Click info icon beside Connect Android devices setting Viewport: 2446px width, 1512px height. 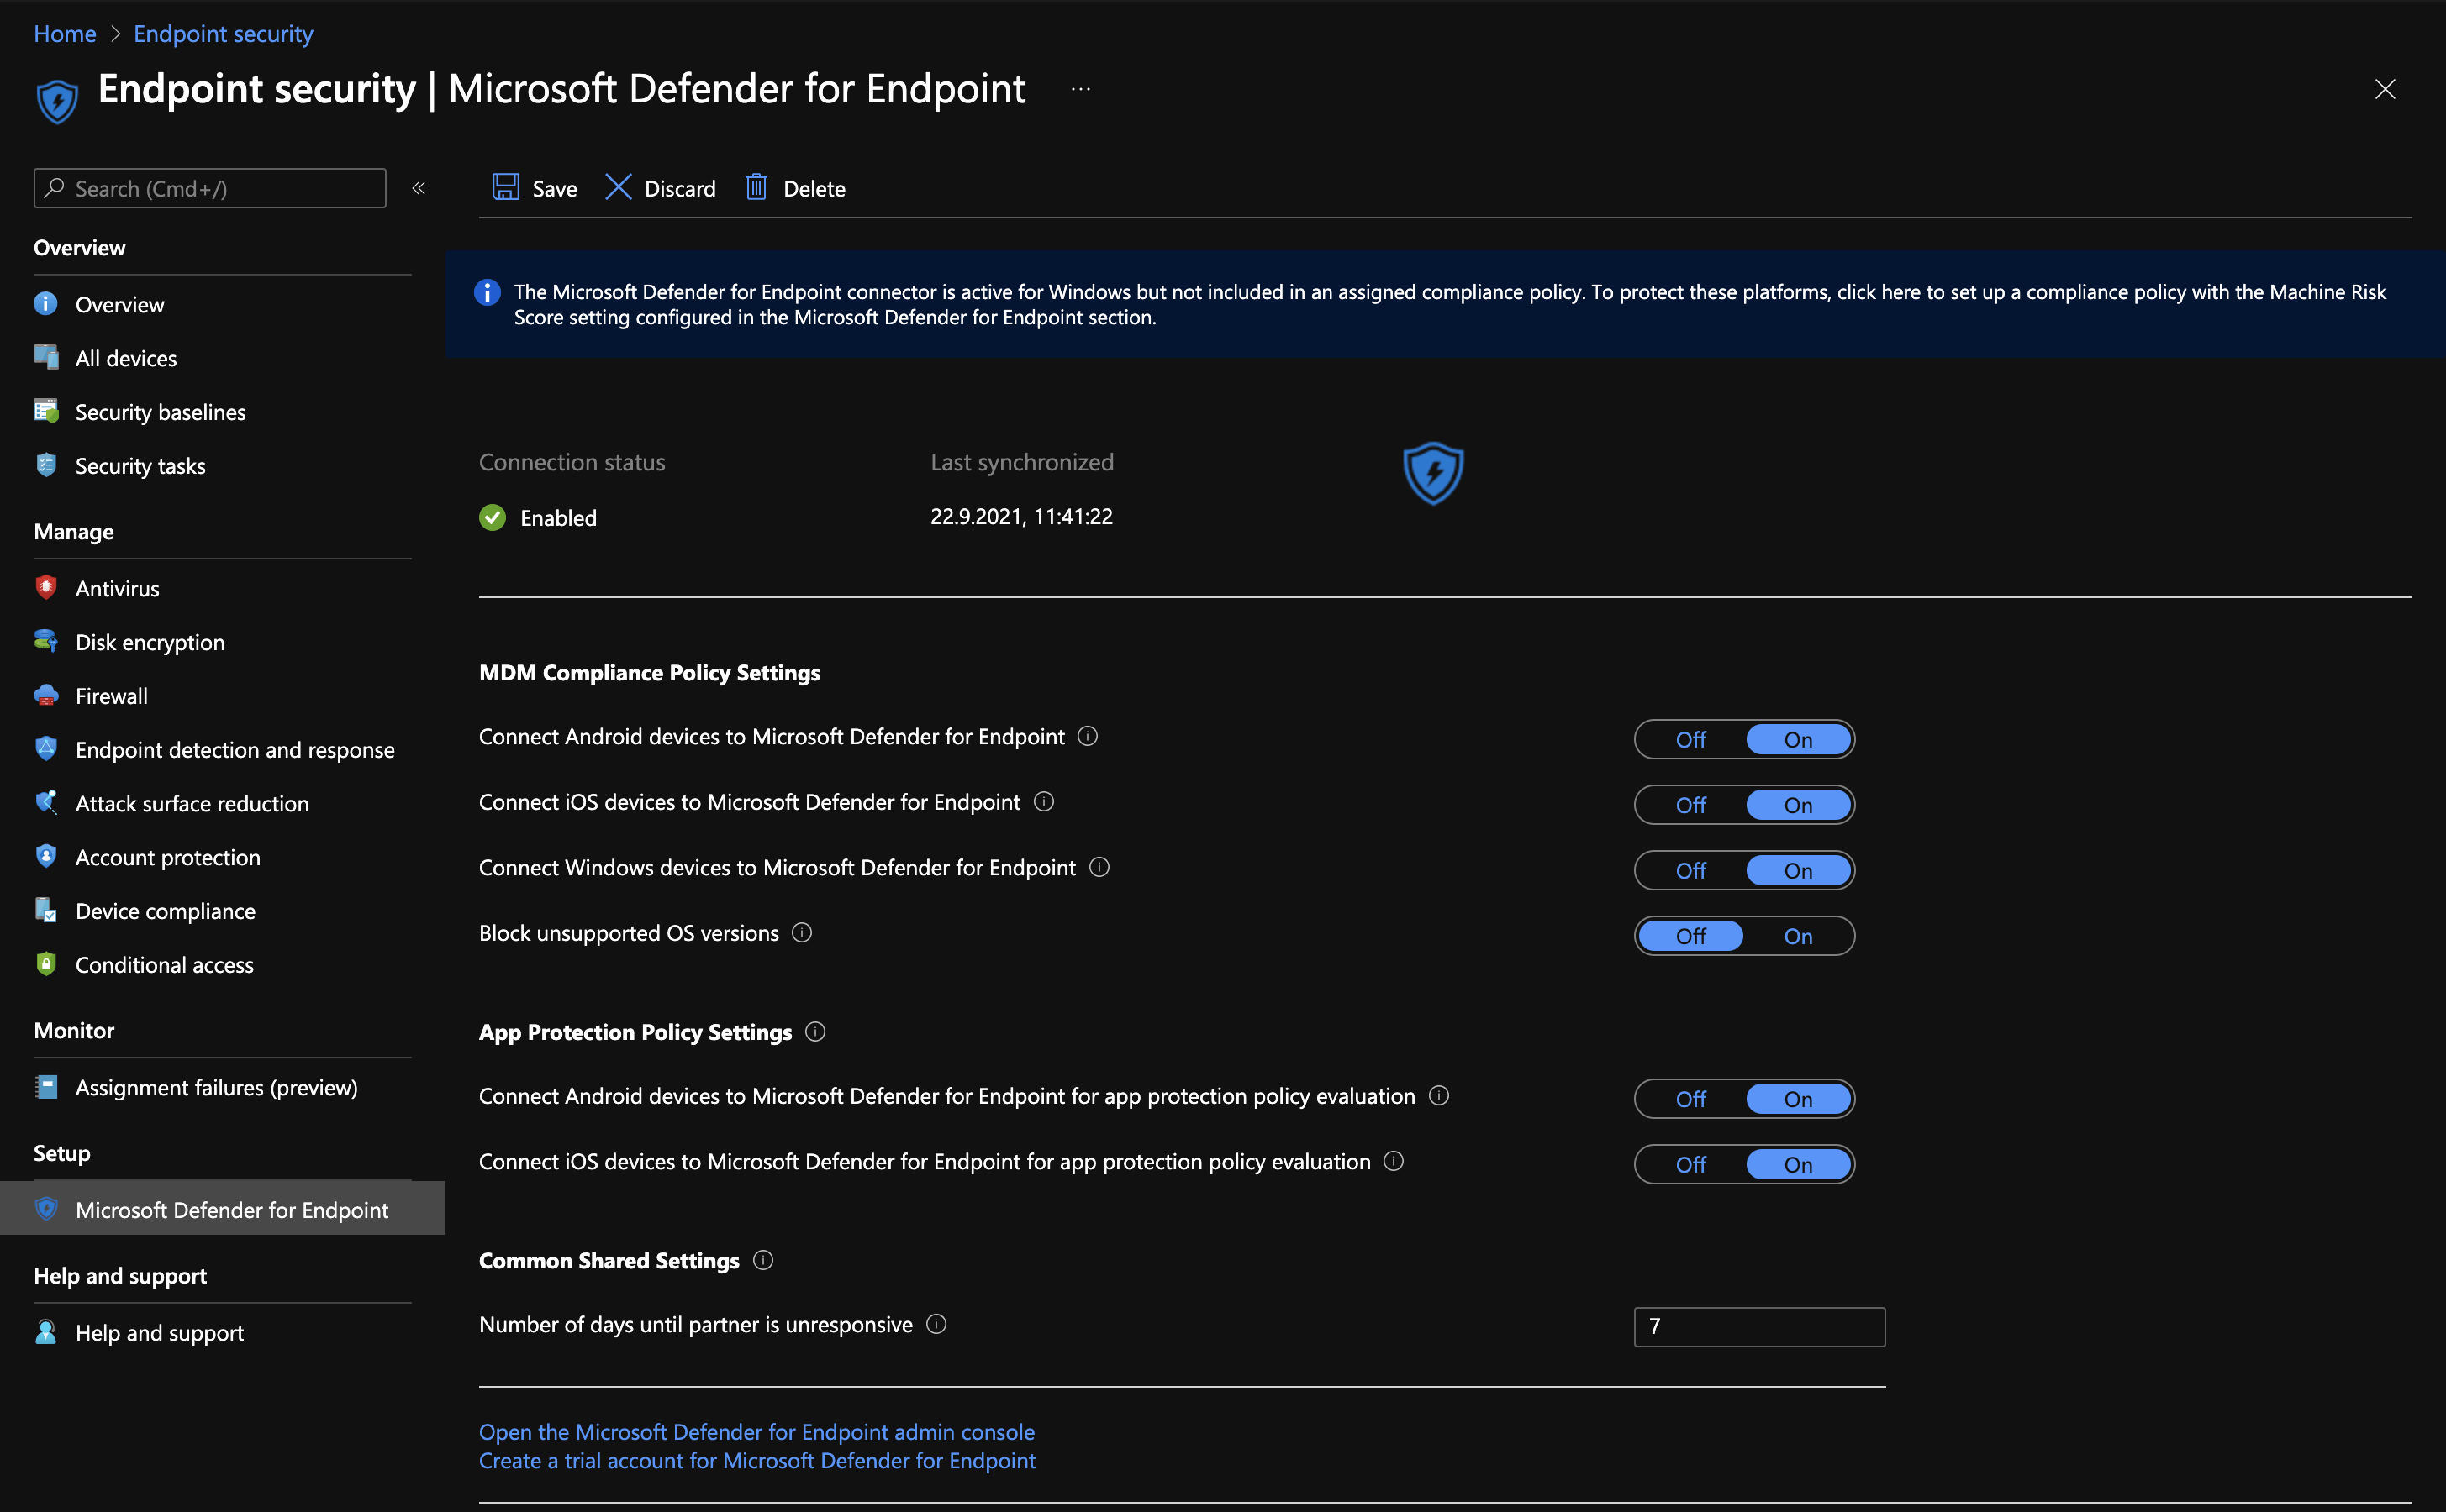coord(1088,736)
